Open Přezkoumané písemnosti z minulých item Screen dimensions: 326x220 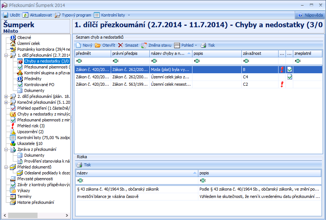pos(43,120)
